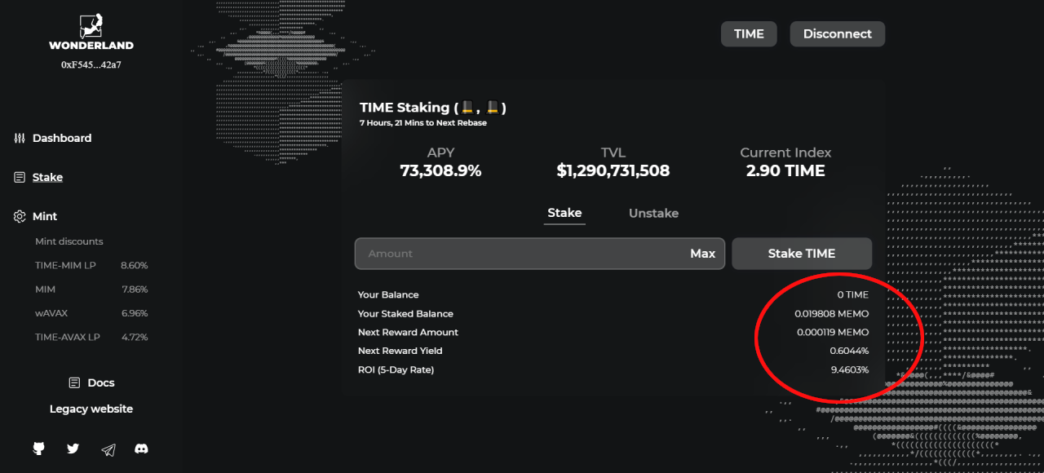Click the Mint gear icon
The image size is (1044, 473).
click(x=20, y=216)
